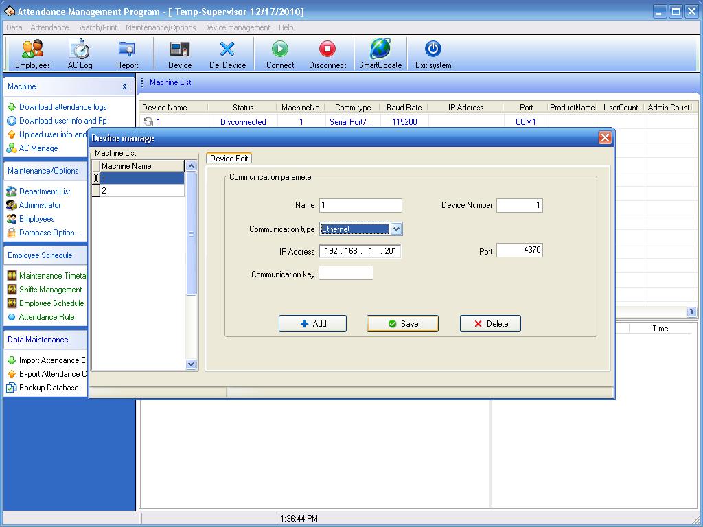This screenshot has width=703, height=527.
Task: Click the Add button
Action: (312, 324)
